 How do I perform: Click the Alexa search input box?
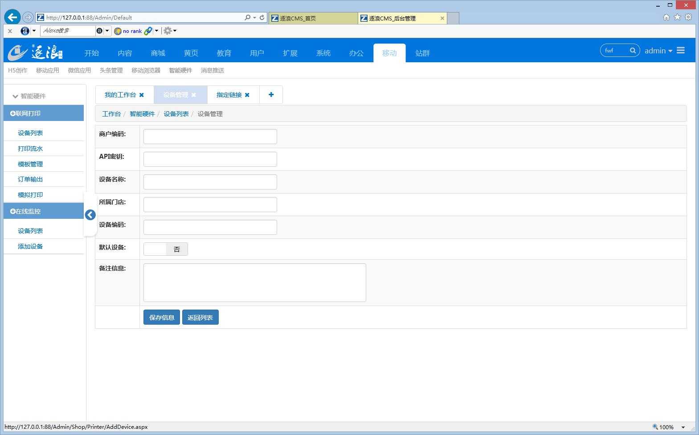(68, 31)
